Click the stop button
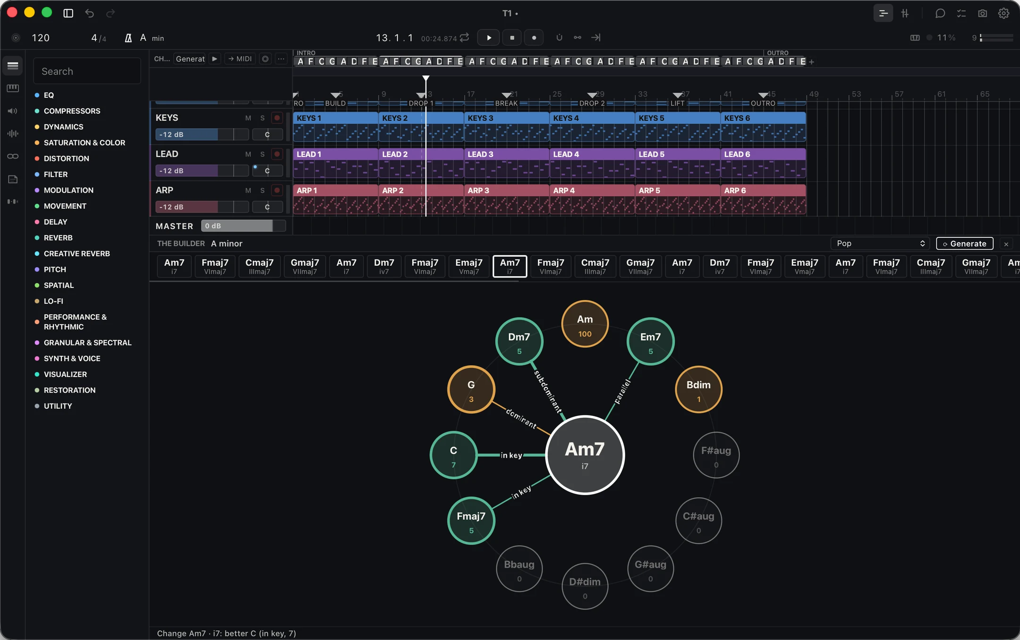The image size is (1020, 640). [x=512, y=37]
